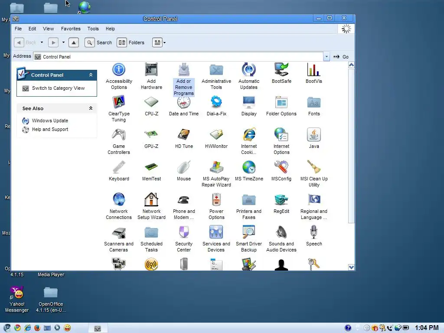Open the Forward history dropdown arrow

pyautogui.click(x=63, y=42)
